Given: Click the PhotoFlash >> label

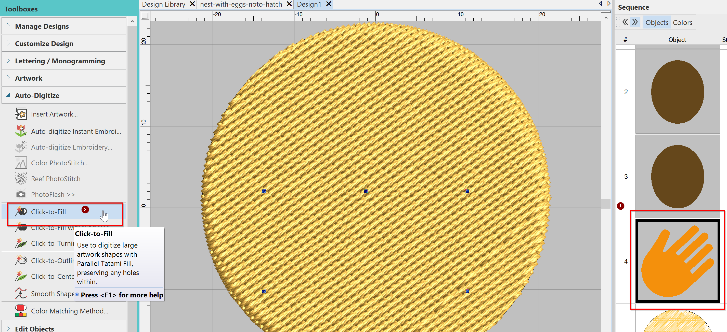Looking at the screenshot, I should click(53, 194).
